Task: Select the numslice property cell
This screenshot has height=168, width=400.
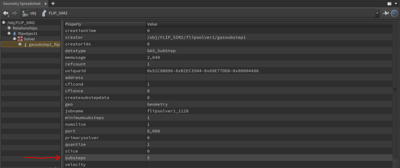Action: pos(105,124)
